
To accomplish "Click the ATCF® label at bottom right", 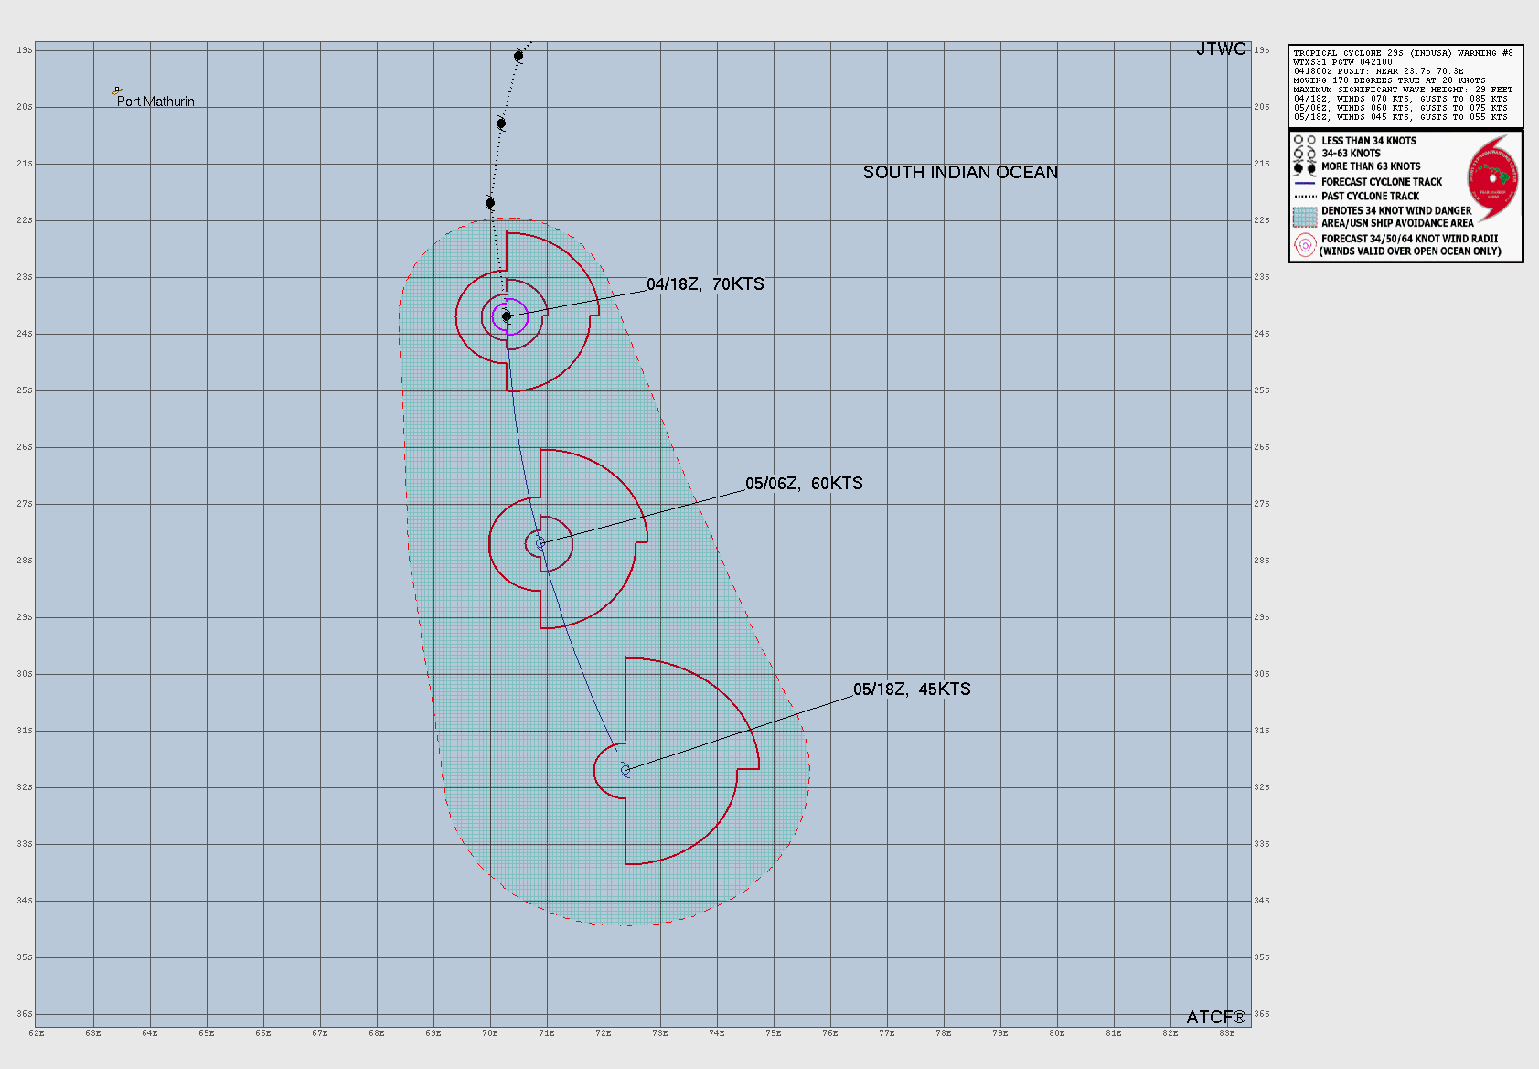I will [1215, 1017].
